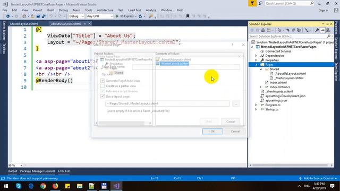Expand the Startup.cs node

(x=256, y=109)
